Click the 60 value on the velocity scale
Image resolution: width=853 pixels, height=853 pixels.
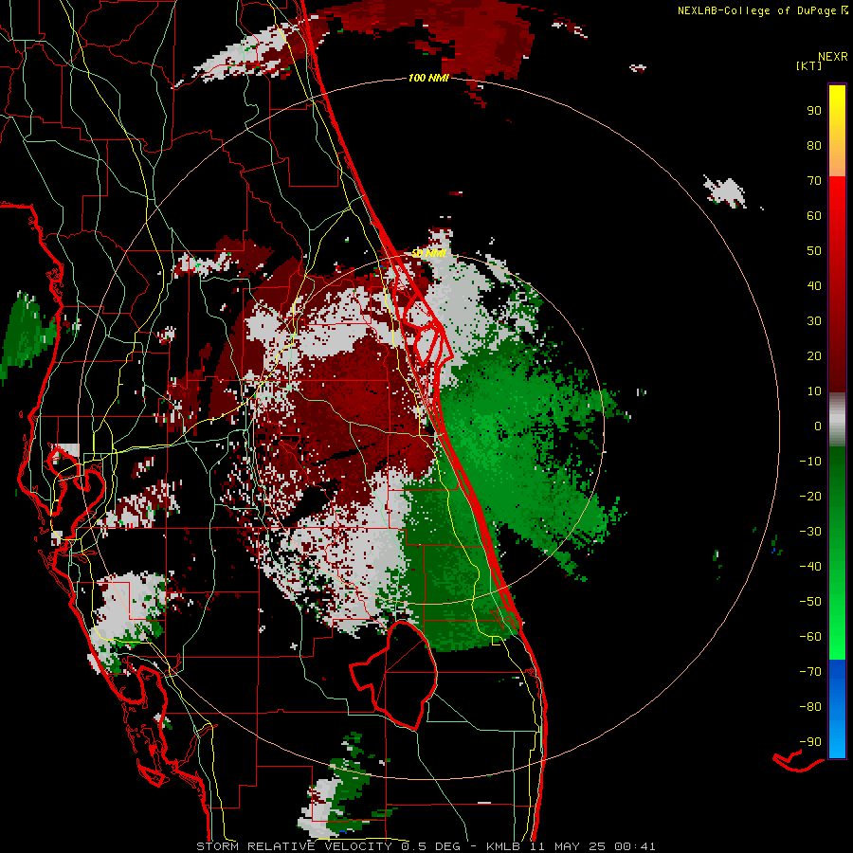(x=814, y=216)
